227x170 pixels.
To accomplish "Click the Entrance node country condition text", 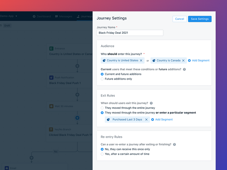I will coord(71,54).
